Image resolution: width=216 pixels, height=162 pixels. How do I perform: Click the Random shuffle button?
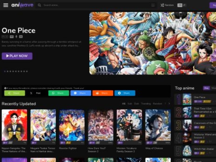tap(167, 5)
